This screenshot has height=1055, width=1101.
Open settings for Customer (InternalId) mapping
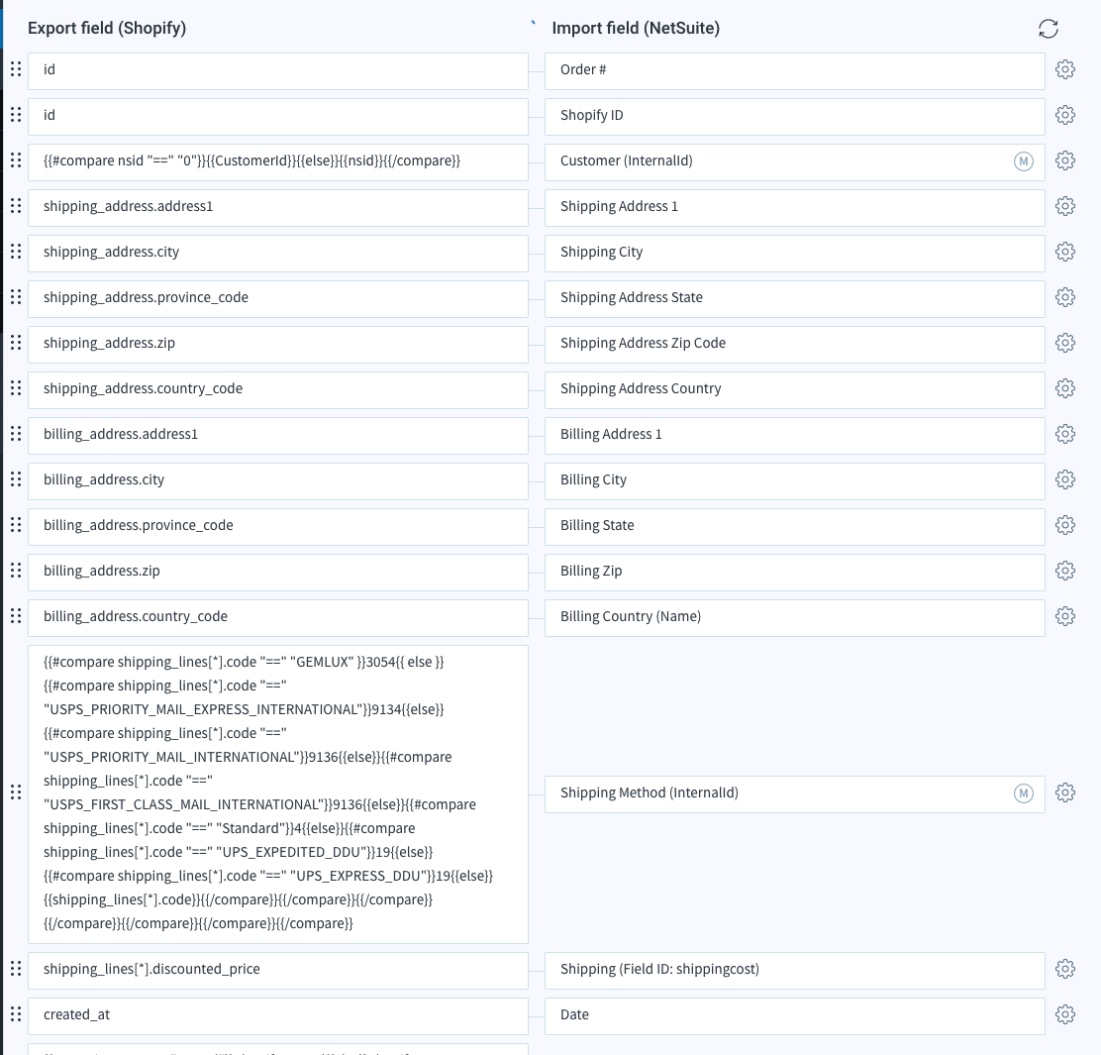(x=1065, y=160)
